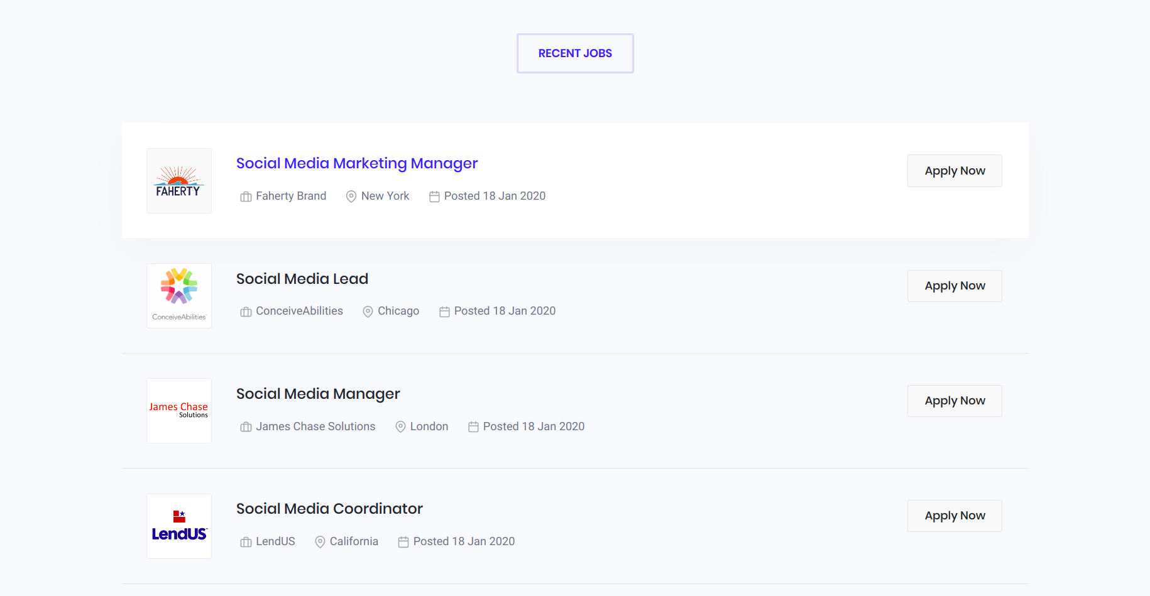The image size is (1150, 596).
Task: Click Apply Now on the Social Media Lead listing
Action: [954, 286]
